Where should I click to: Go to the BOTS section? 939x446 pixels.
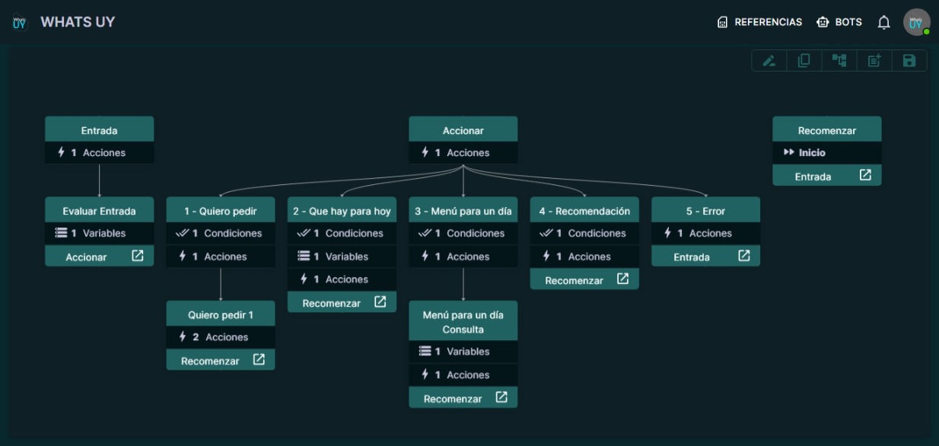(839, 22)
